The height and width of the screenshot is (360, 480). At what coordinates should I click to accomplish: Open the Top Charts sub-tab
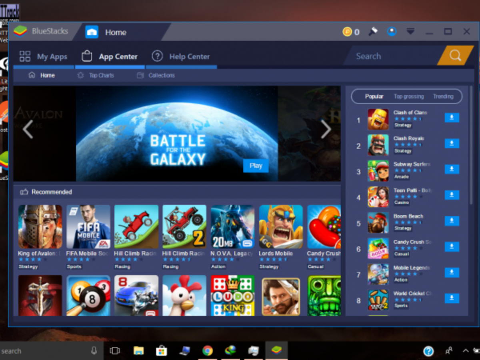point(96,75)
